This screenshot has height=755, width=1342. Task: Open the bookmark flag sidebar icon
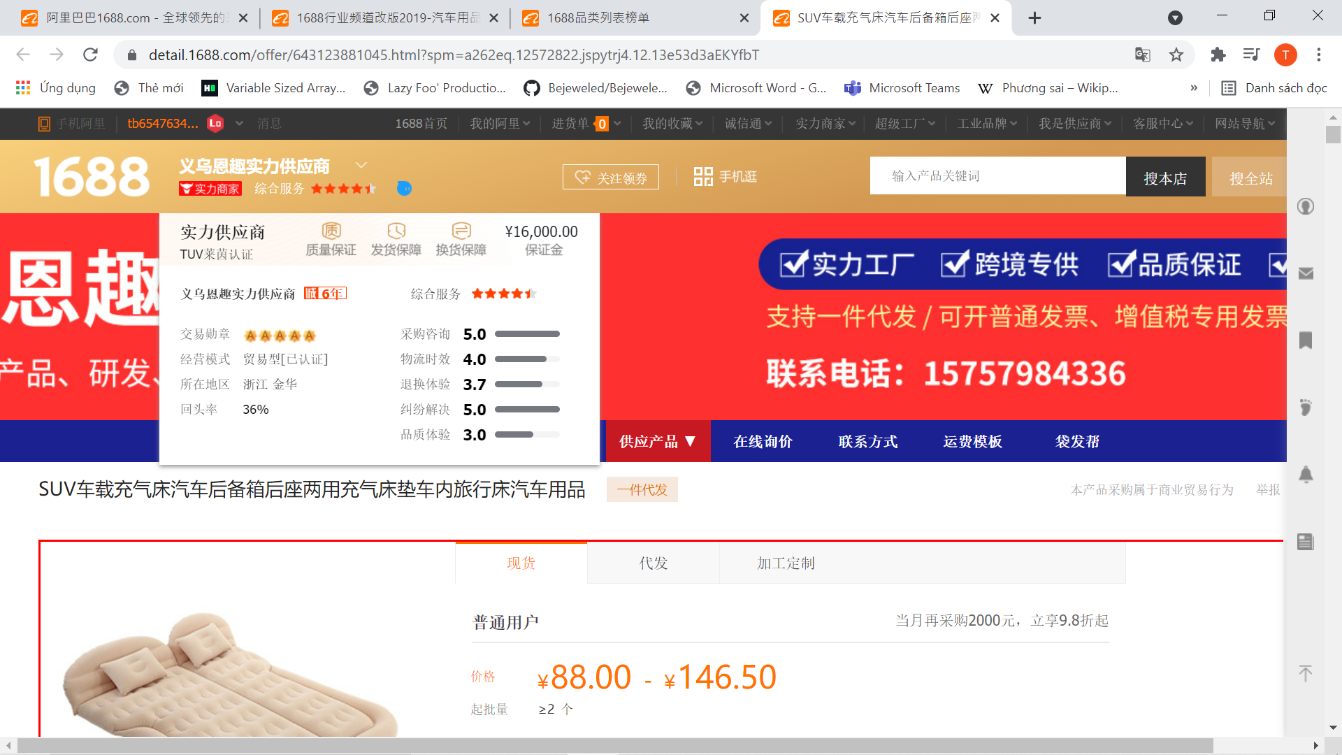tap(1306, 340)
